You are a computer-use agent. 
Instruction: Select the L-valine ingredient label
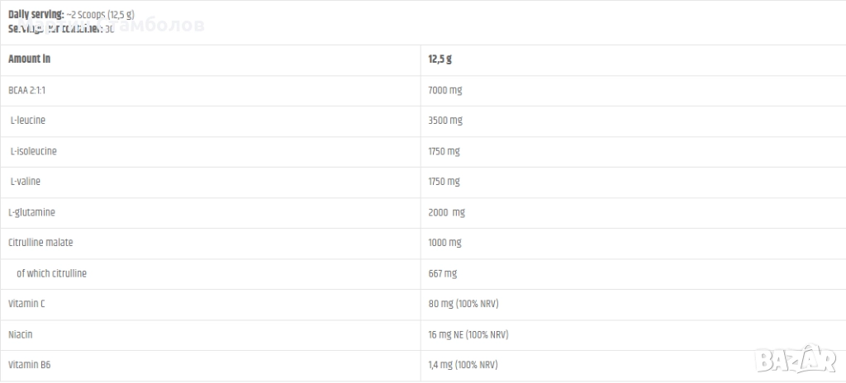click(26, 182)
